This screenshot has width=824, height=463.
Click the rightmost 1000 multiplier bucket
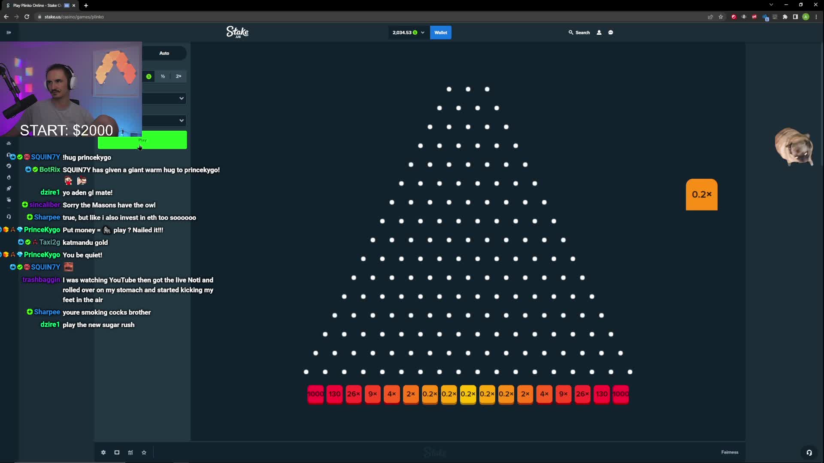coord(621,394)
